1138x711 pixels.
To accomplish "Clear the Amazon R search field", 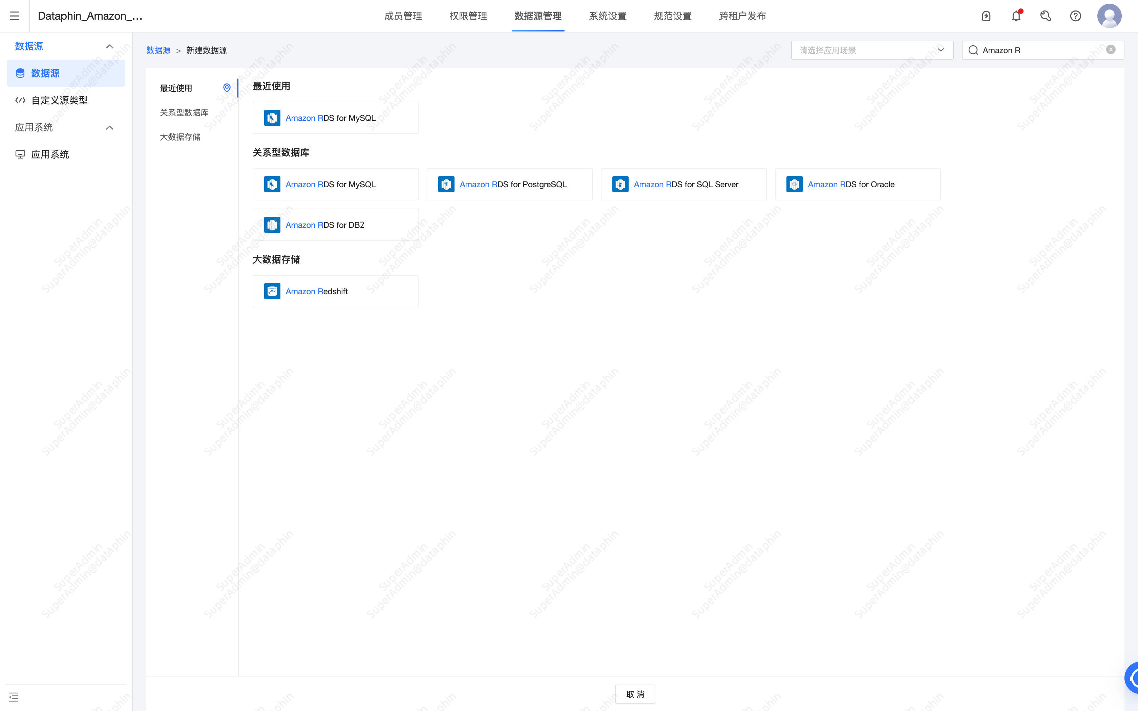I will pos(1111,49).
